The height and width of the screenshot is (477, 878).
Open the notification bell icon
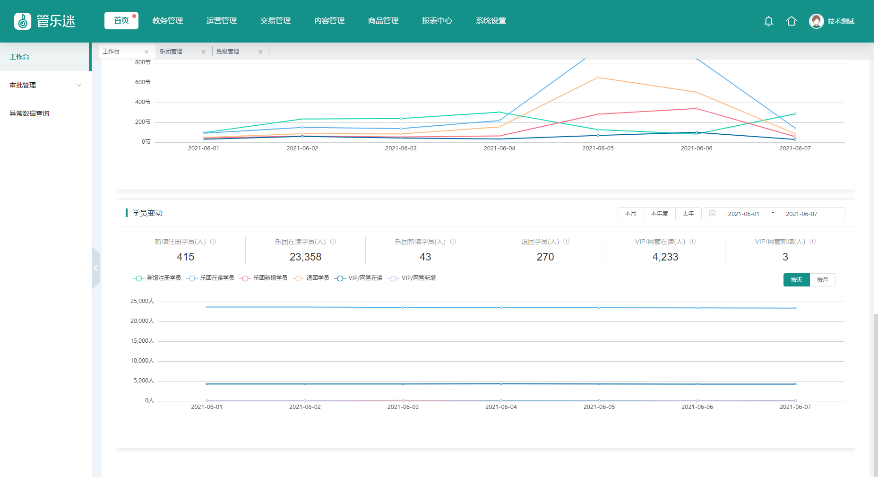tap(768, 21)
